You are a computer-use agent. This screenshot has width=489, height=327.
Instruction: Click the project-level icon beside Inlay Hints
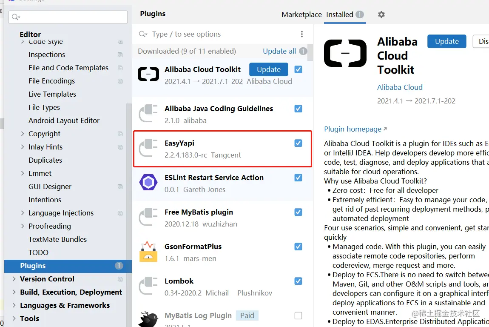120,147
